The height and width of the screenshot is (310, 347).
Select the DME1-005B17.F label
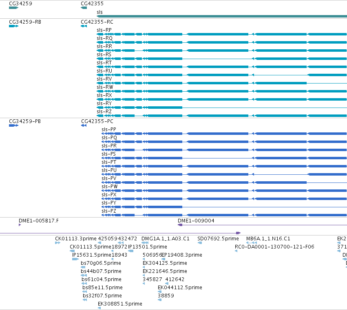pyautogui.click(x=39, y=221)
